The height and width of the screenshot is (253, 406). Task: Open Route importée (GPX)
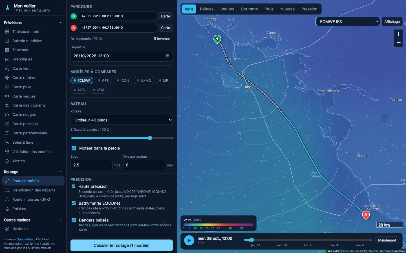pos(33,199)
